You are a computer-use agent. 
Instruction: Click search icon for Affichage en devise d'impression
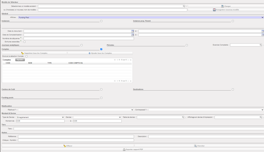[260, 117]
